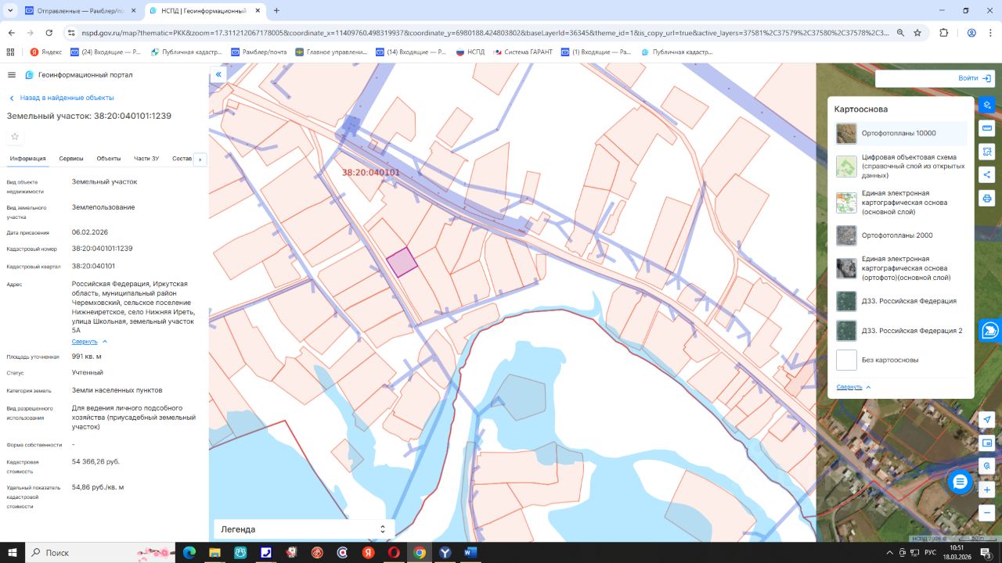
Task: Go back in browser history
Action: (x=12, y=33)
